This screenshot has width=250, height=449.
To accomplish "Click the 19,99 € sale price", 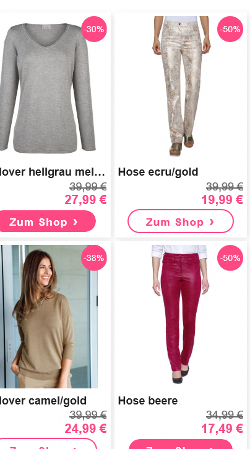I will tap(222, 200).
